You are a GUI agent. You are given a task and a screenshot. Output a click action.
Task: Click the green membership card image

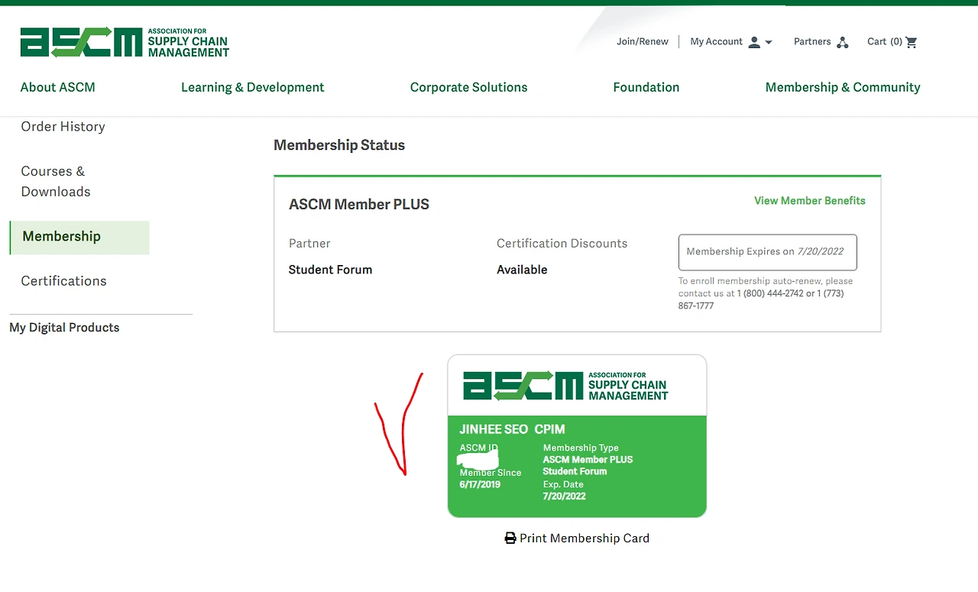point(577,436)
